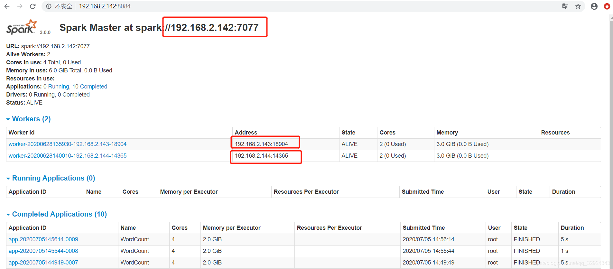Reload the Spark Master page
The height and width of the screenshot is (269, 613).
tap(33, 6)
